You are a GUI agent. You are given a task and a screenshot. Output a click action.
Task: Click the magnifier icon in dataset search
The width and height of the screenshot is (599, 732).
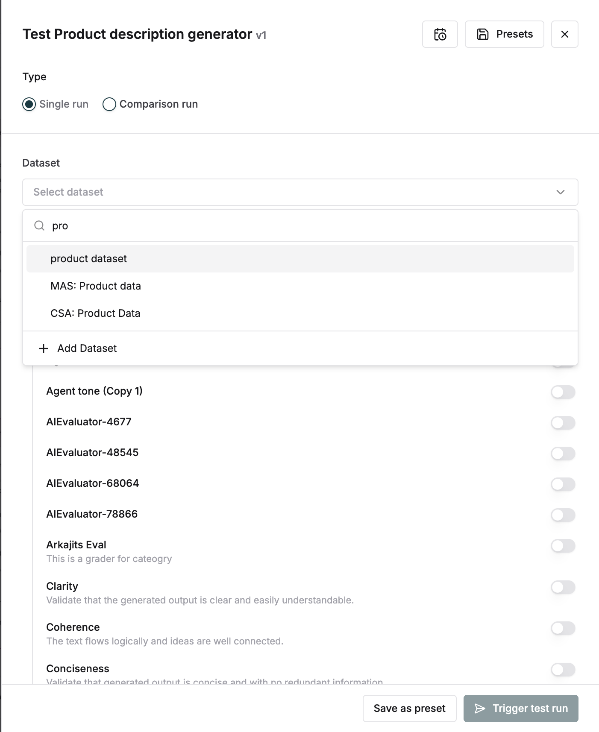40,225
